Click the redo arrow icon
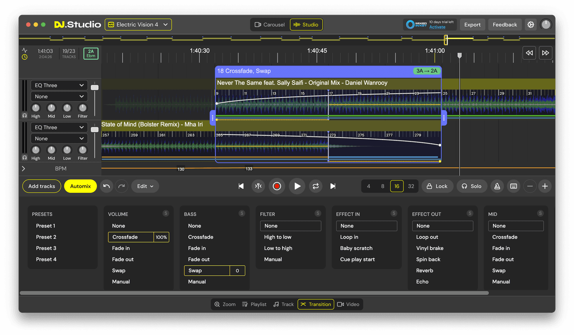 tap(122, 186)
